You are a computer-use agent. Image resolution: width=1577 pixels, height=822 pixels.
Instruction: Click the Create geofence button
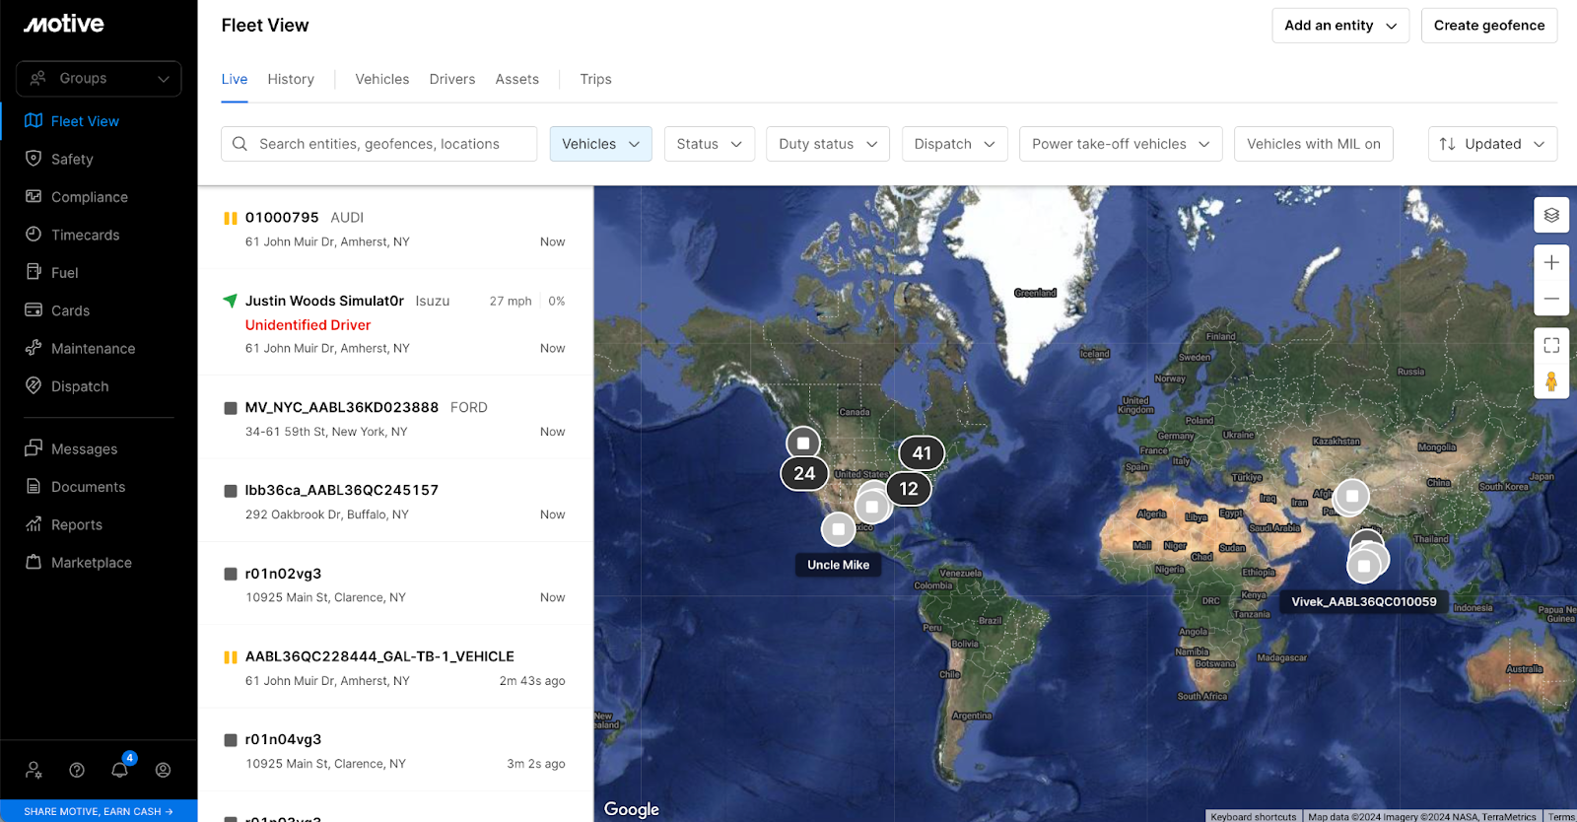pyautogui.click(x=1488, y=26)
